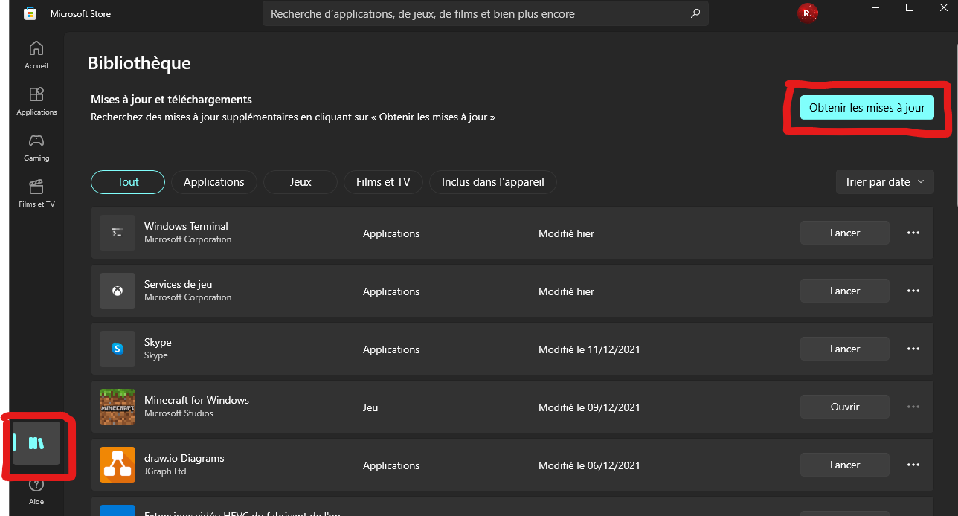Open the Accueil home icon in sidebar
Image resolution: width=958 pixels, height=516 pixels.
coord(36,55)
